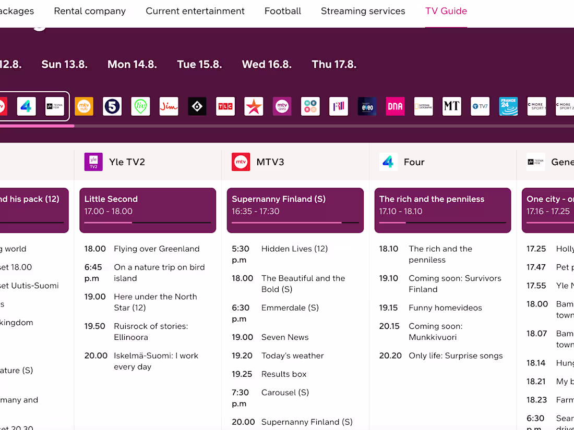Open the TV7 channel icon
The width and height of the screenshot is (574, 430).
tap(480, 106)
